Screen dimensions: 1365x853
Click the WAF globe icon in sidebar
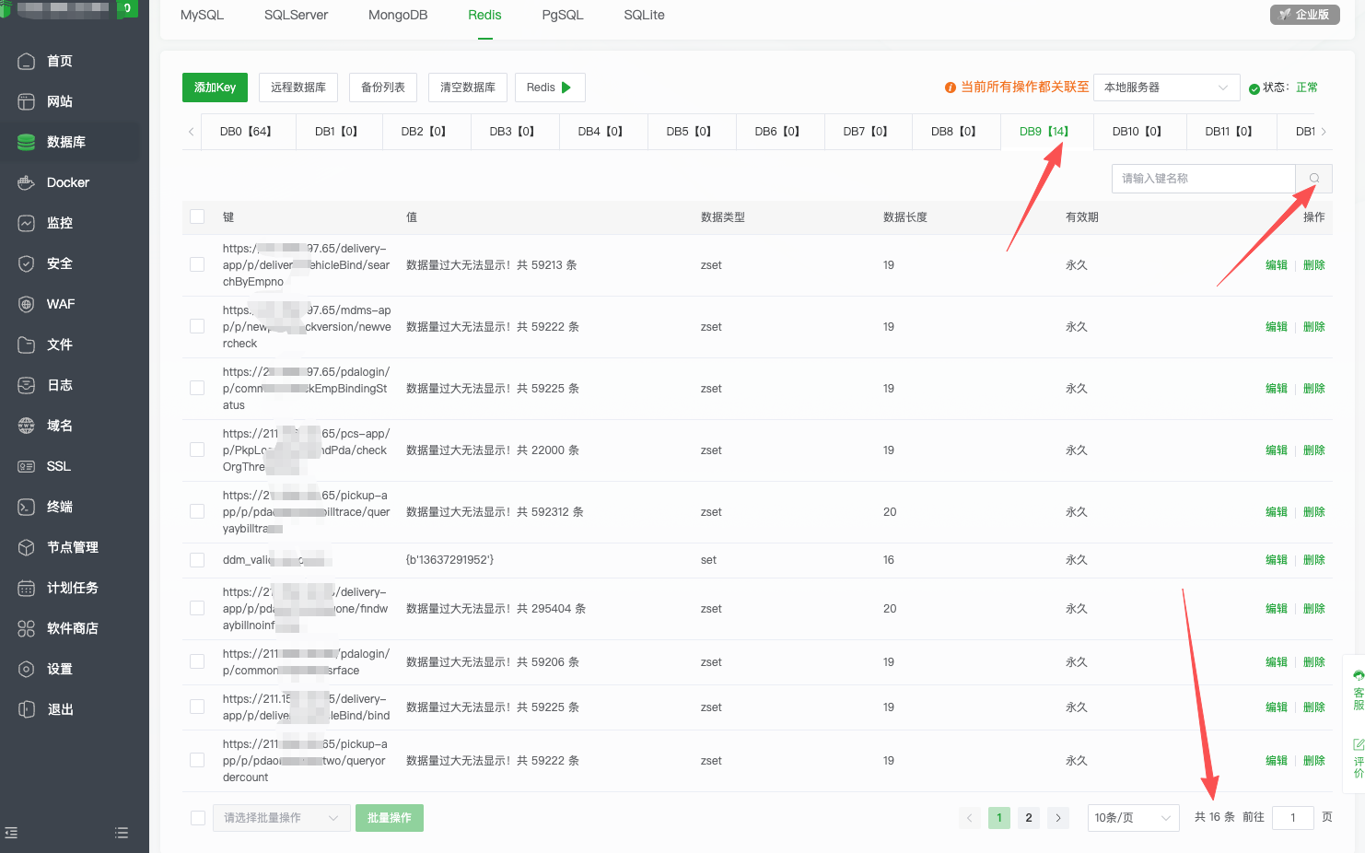[27, 304]
